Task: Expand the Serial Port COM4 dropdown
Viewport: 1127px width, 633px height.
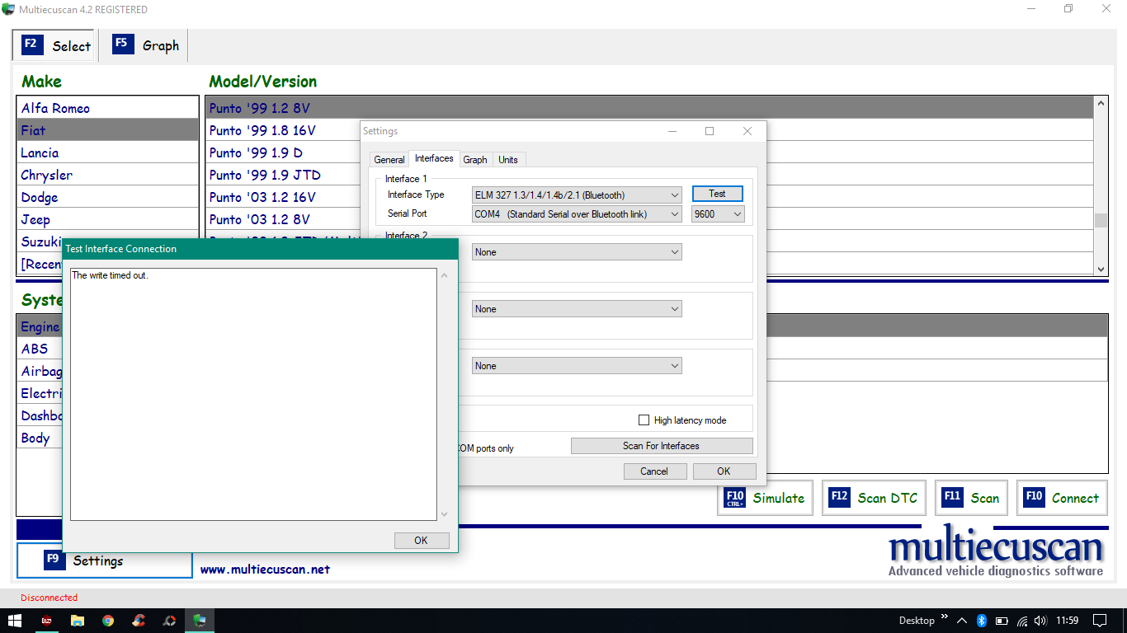Action: click(x=577, y=214)
